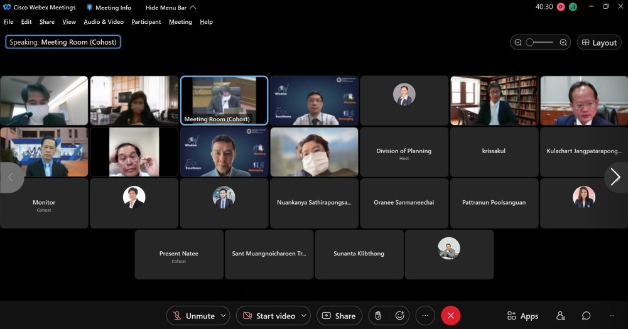This screenshot has width=628, height=329.
Task: Open the Audio & Video menu
Action: point(104,22)
